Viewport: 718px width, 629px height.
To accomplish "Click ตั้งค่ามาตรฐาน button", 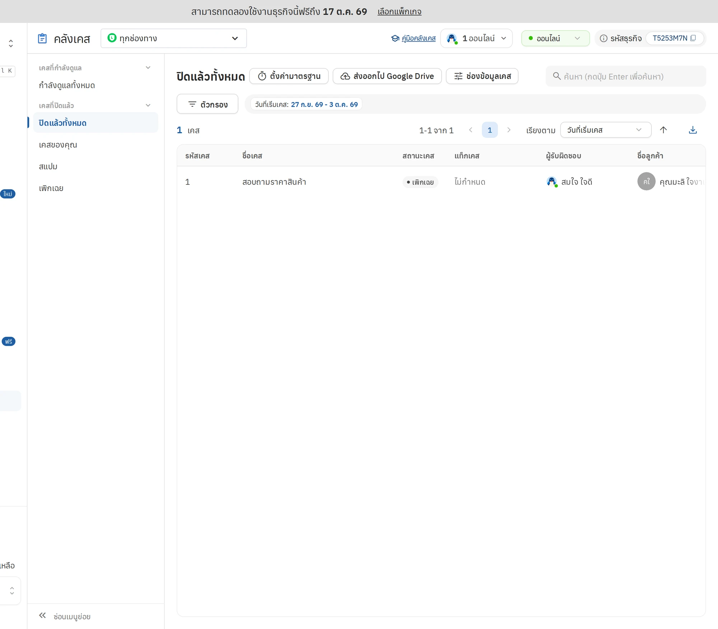I will [x=289, y=76].
